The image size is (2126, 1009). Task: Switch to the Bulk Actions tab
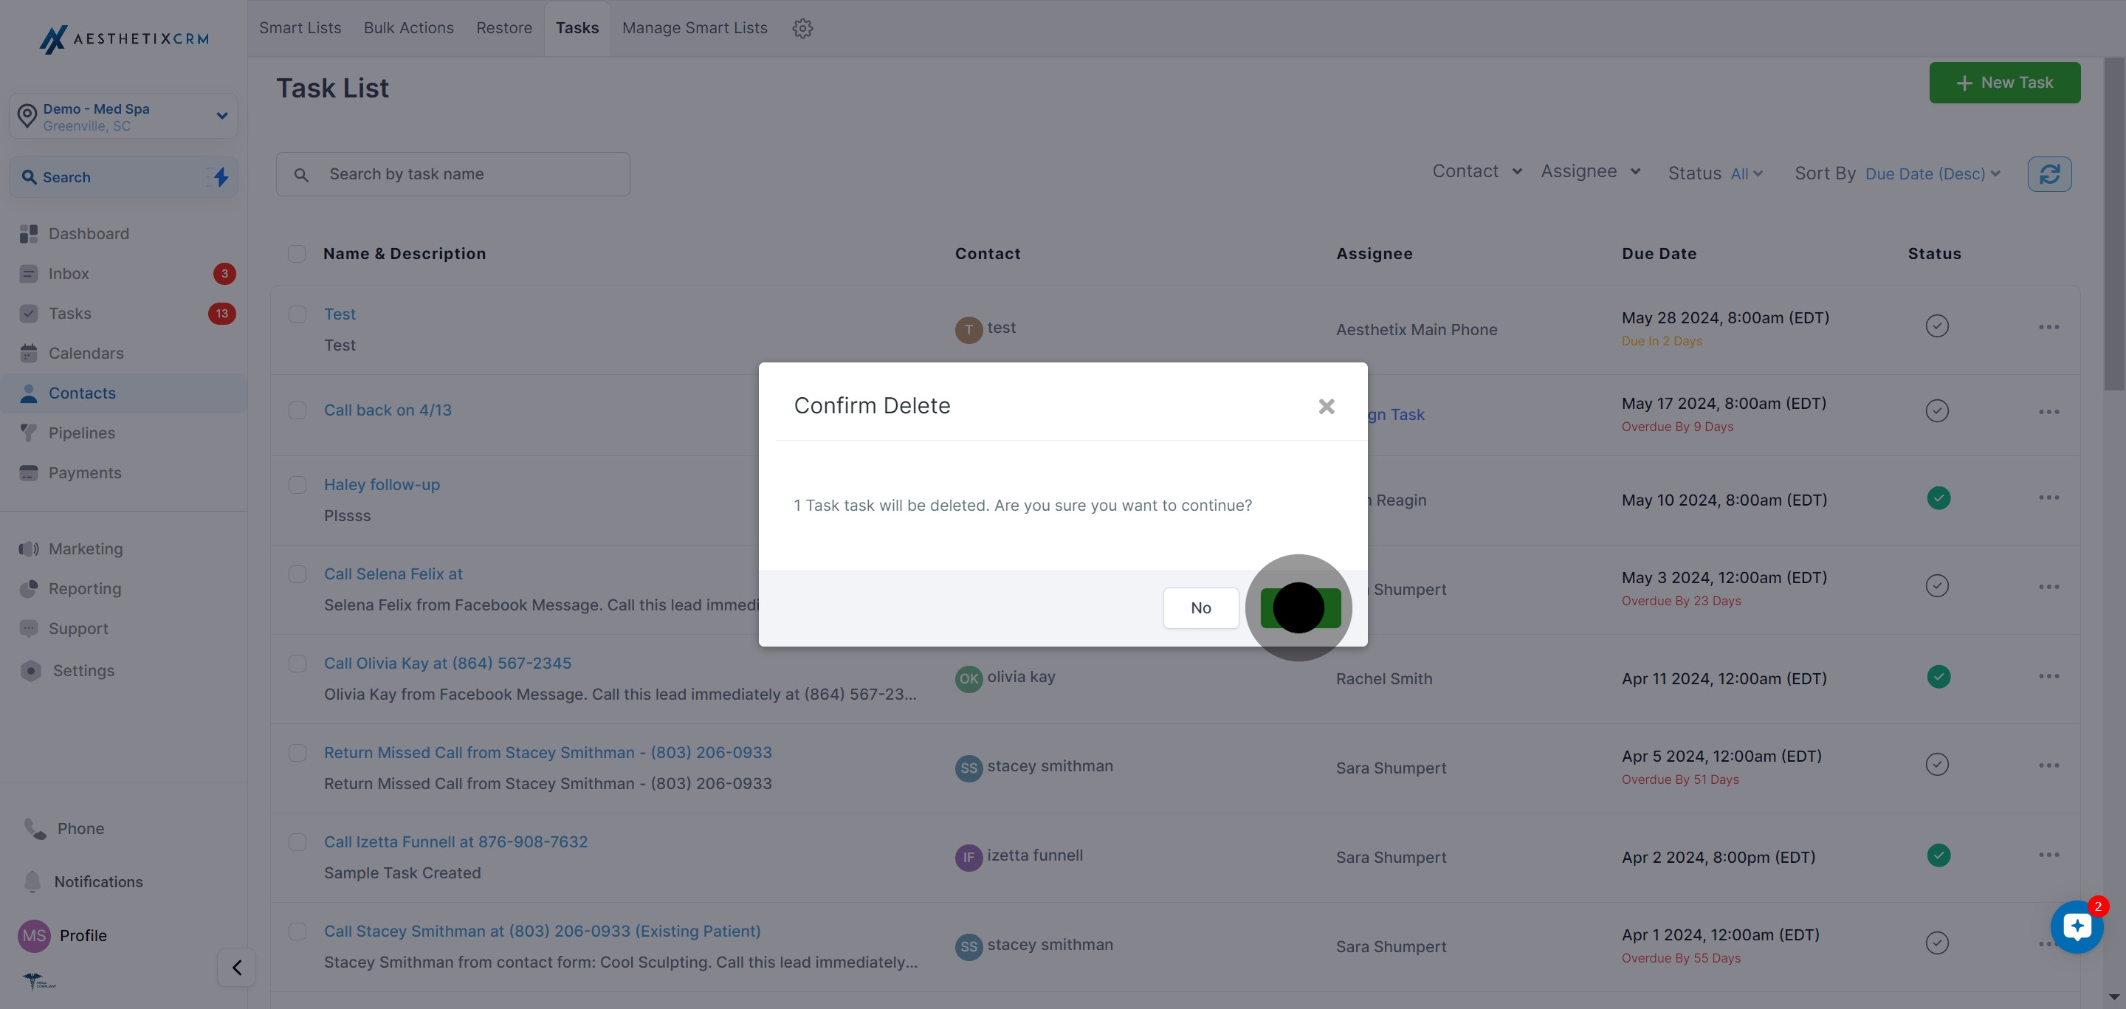[x=408, y=28]
